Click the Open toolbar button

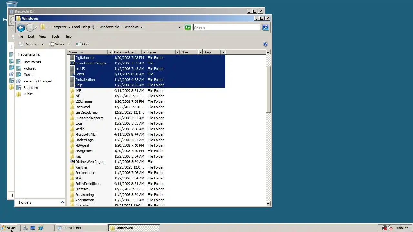coord(83,44)
